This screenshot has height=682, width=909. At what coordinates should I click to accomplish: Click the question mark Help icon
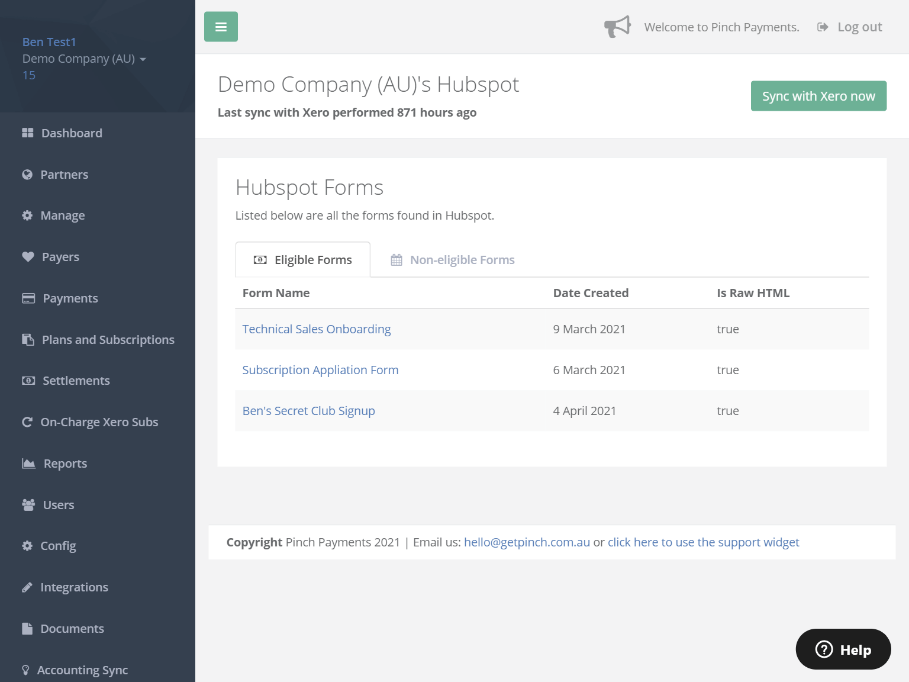[x=824, y=649]
